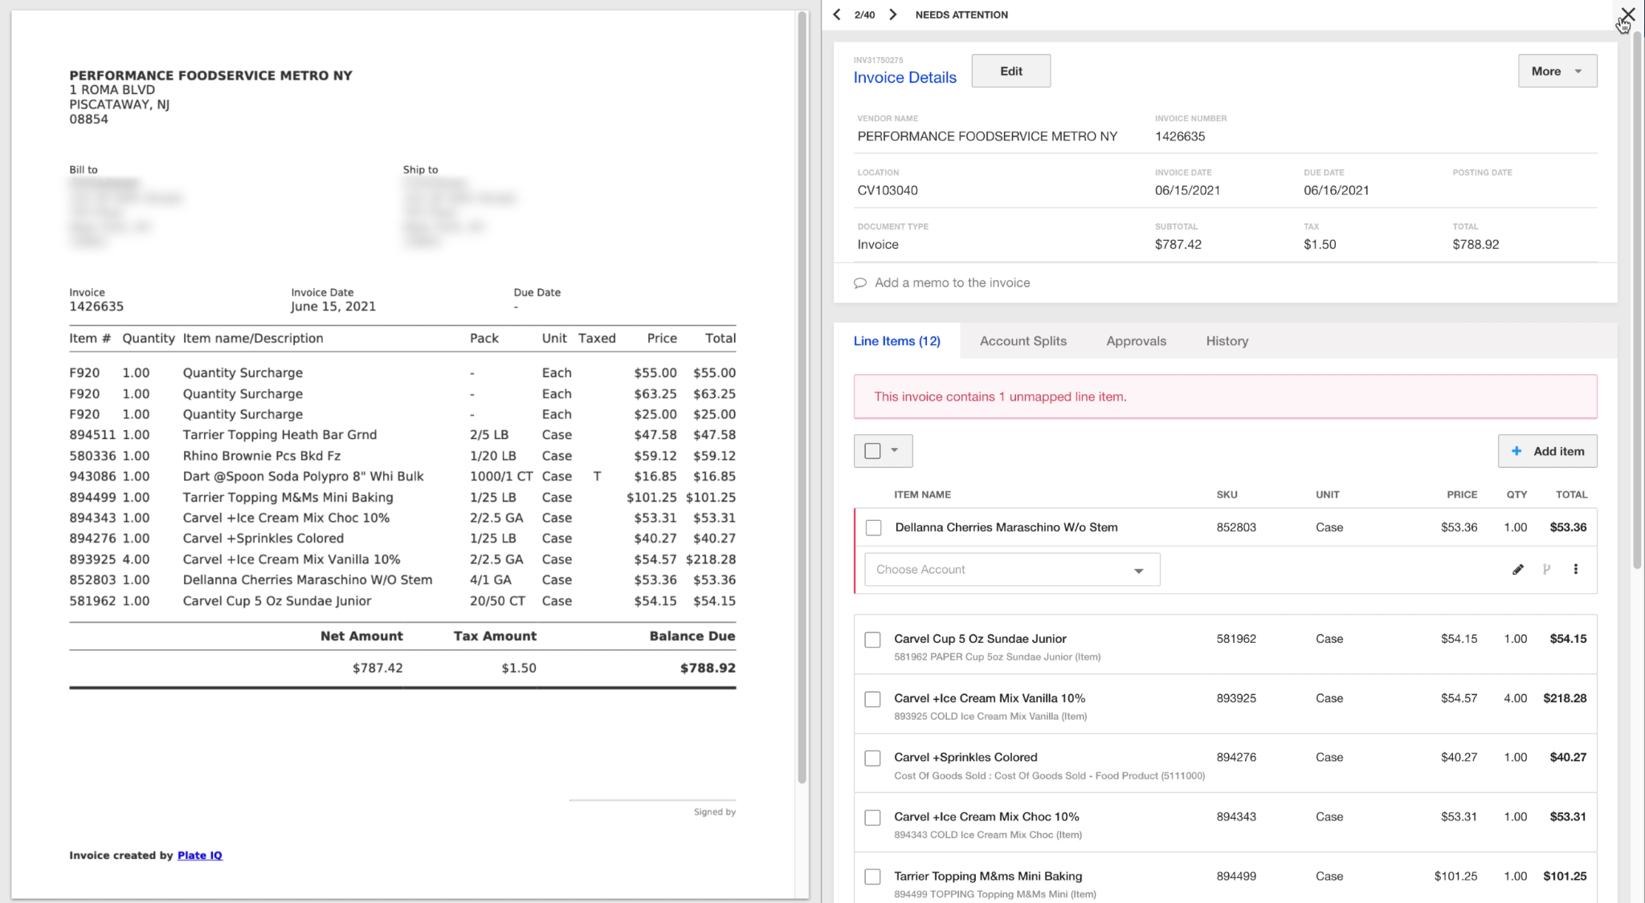Click the Invoice Details heading

pos(904,78)
